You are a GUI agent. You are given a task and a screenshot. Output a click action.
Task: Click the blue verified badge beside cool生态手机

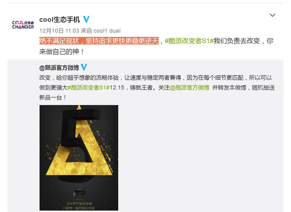[86, 19]
